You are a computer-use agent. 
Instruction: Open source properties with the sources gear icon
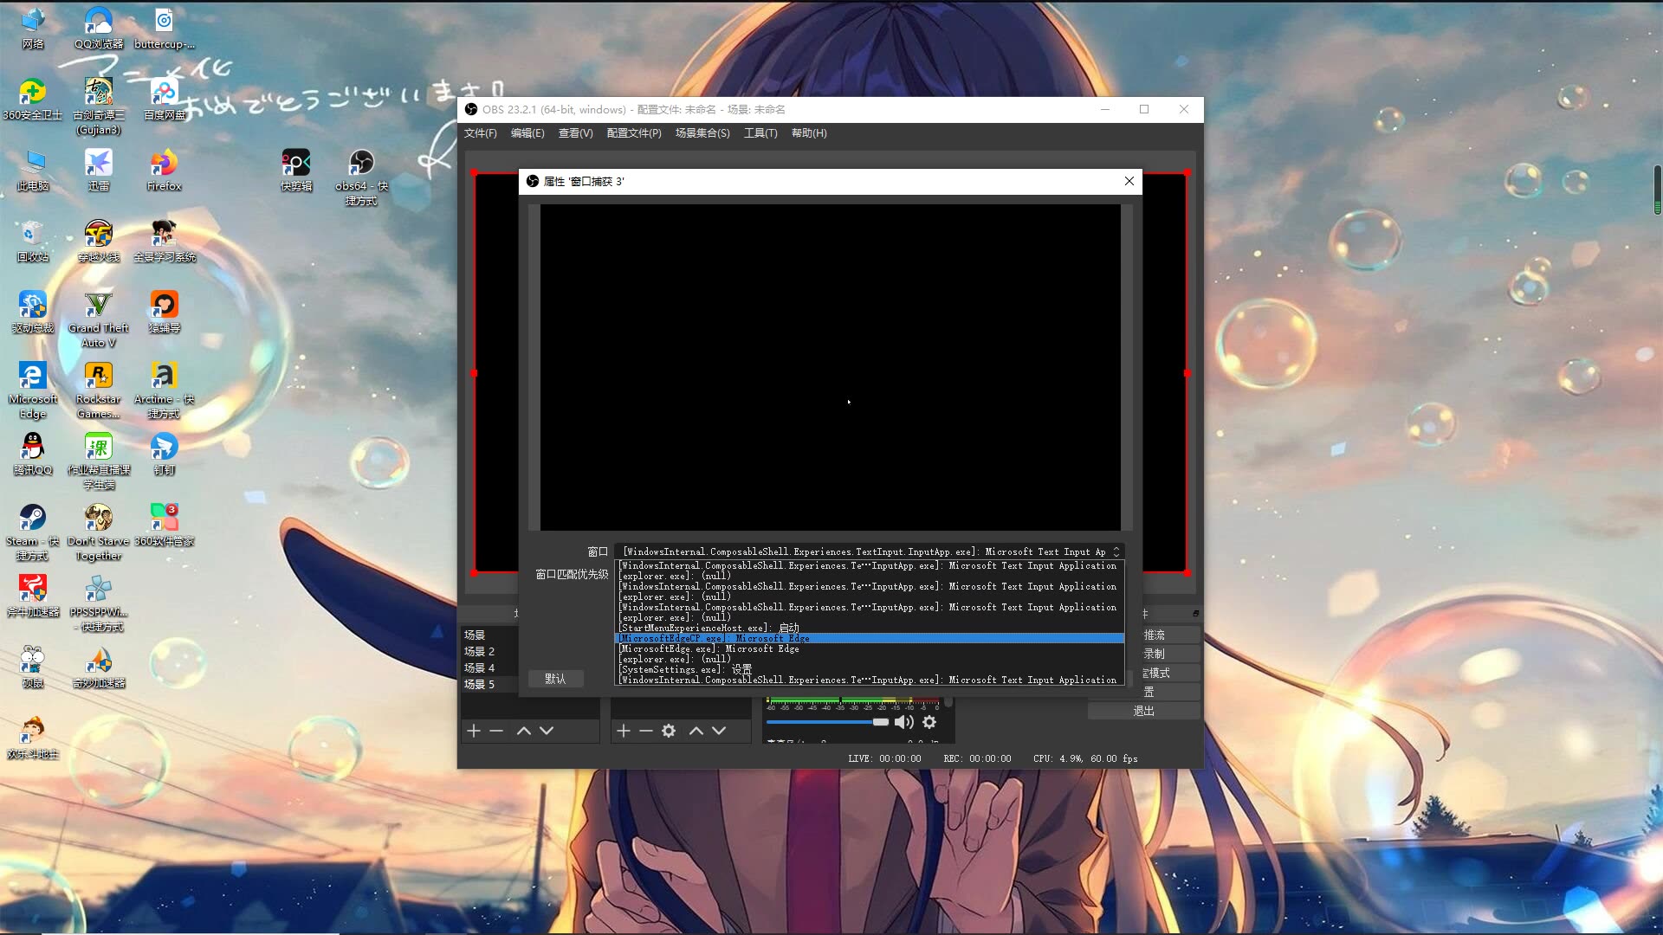[x=669, y=731]
